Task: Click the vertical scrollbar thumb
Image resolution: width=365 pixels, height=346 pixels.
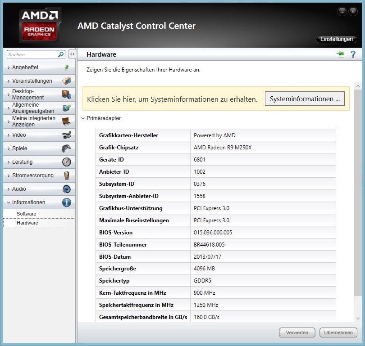Action: point(358,193)
